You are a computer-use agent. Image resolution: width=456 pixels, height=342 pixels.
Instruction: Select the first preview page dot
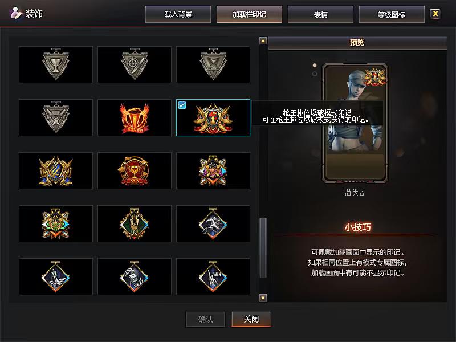point(315,65)
